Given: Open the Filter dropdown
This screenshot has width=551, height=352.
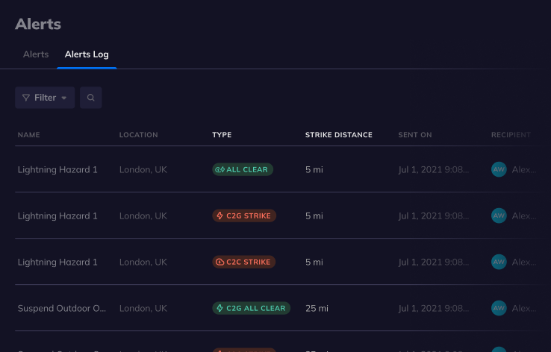Looking at the screenshot, I should 45,98.
